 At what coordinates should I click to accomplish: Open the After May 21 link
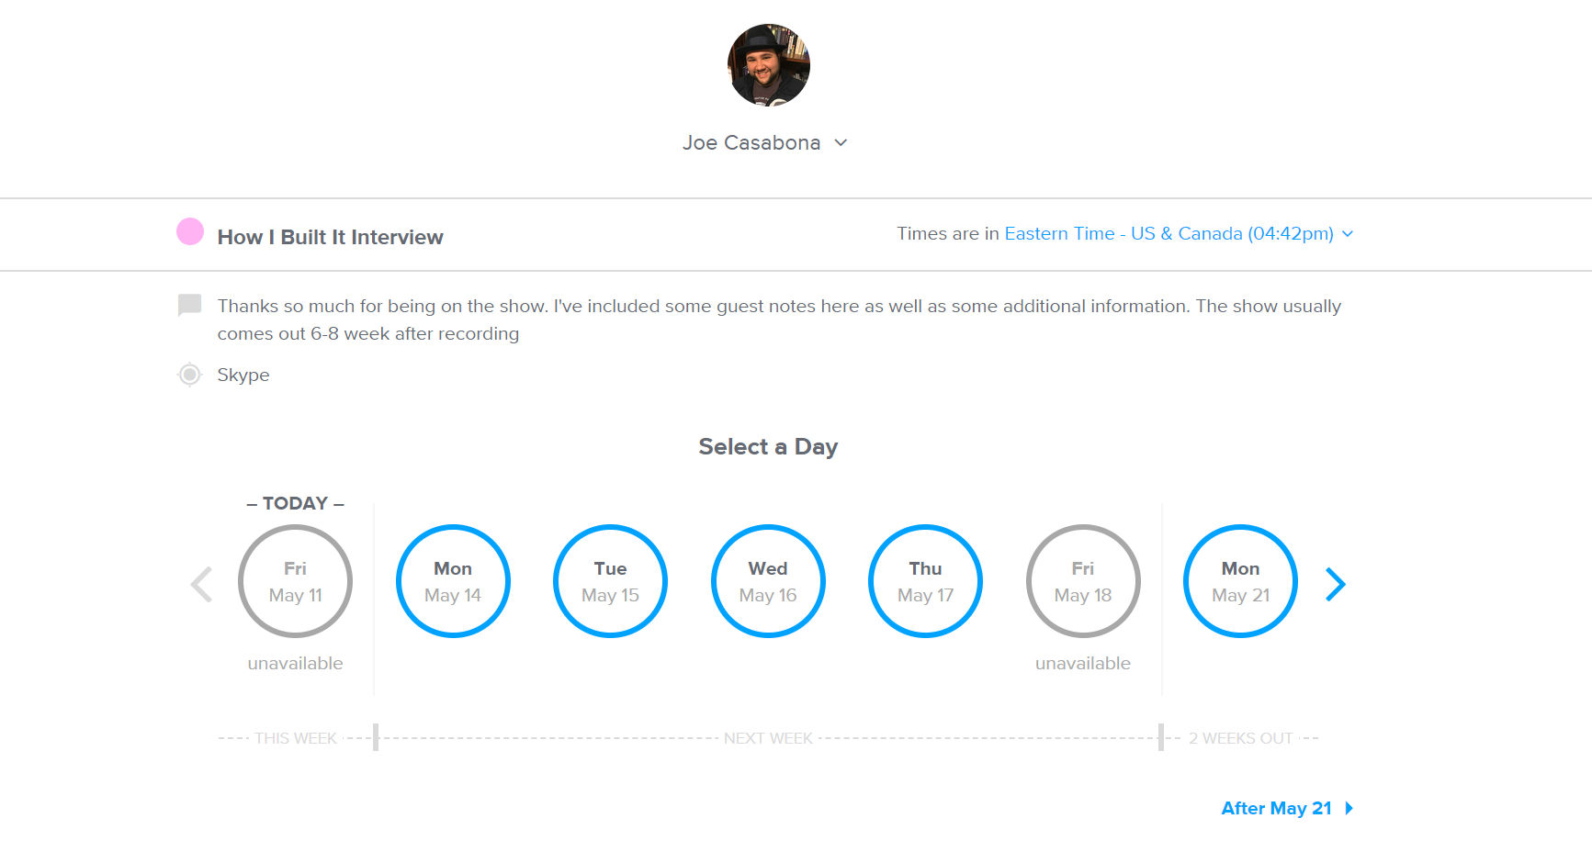coord(1276,809)
